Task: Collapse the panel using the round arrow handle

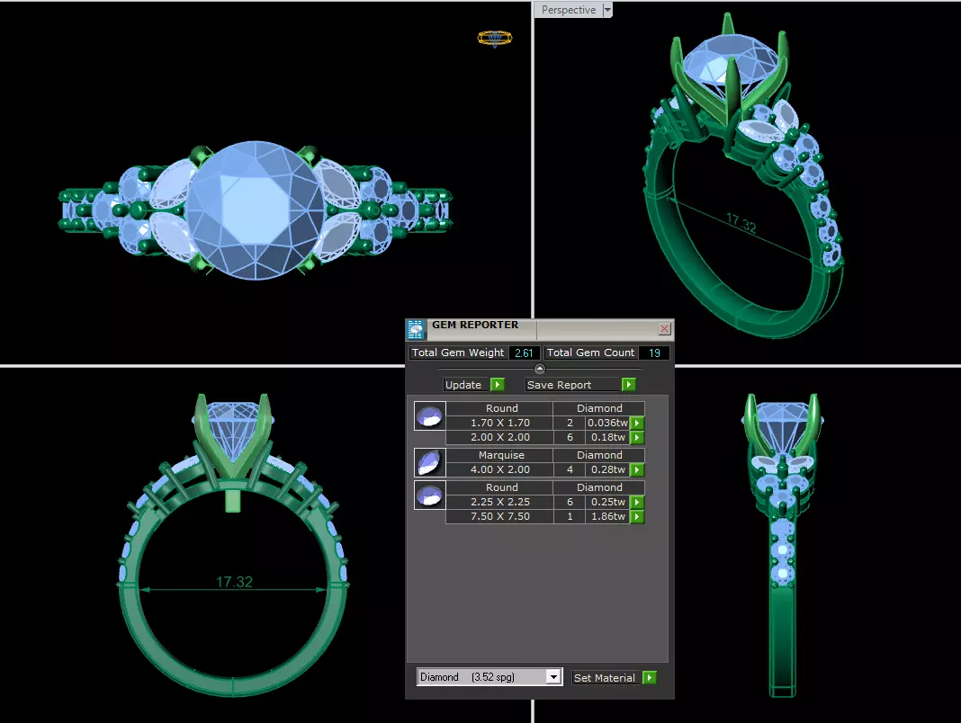Action: point(539,369)
